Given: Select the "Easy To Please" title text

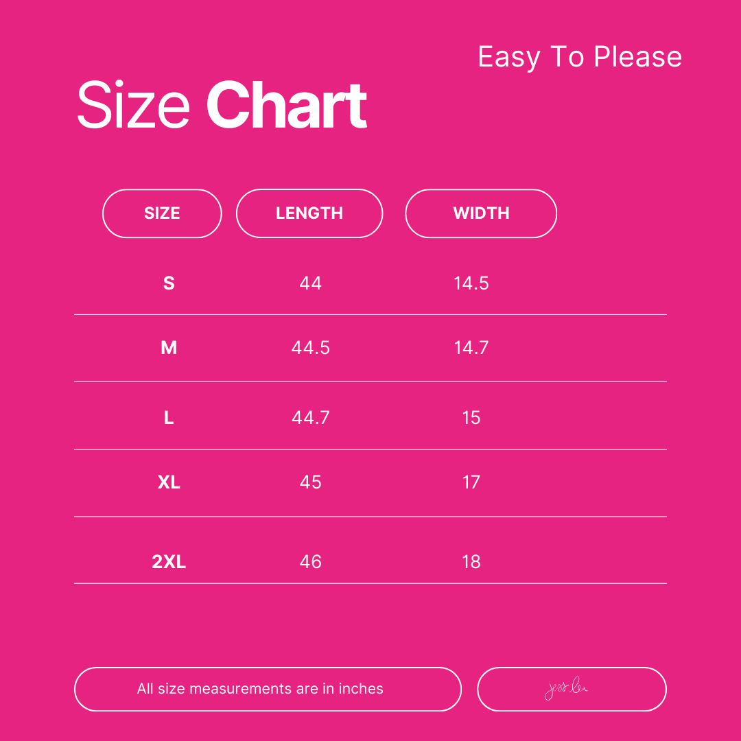Looking at the screenshot, I should click(580, 57).
